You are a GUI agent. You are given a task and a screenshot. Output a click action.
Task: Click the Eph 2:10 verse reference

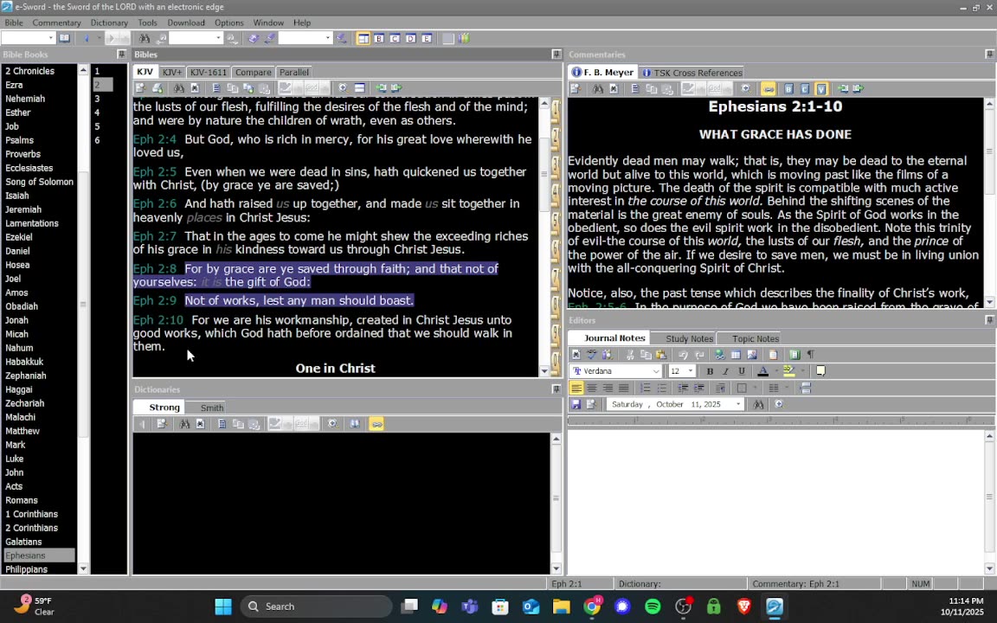pyautogui.click(x=158, y=320)
